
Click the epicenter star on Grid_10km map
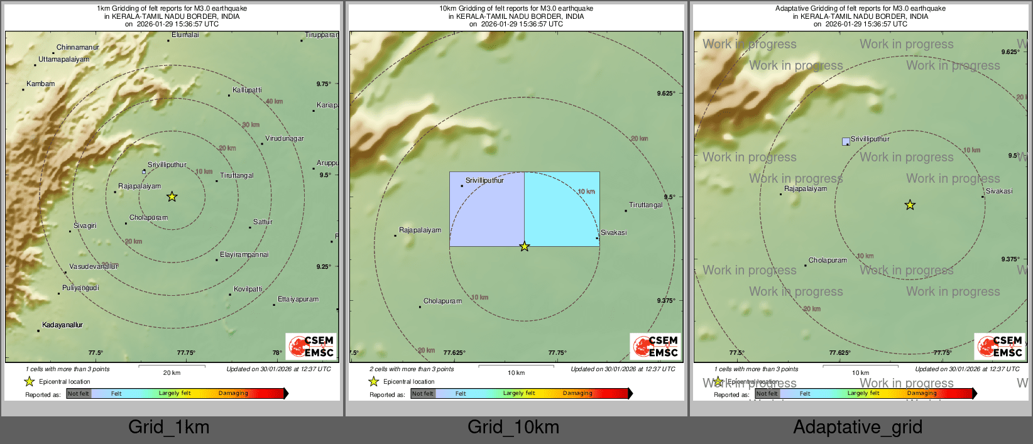tap(525, 247)
